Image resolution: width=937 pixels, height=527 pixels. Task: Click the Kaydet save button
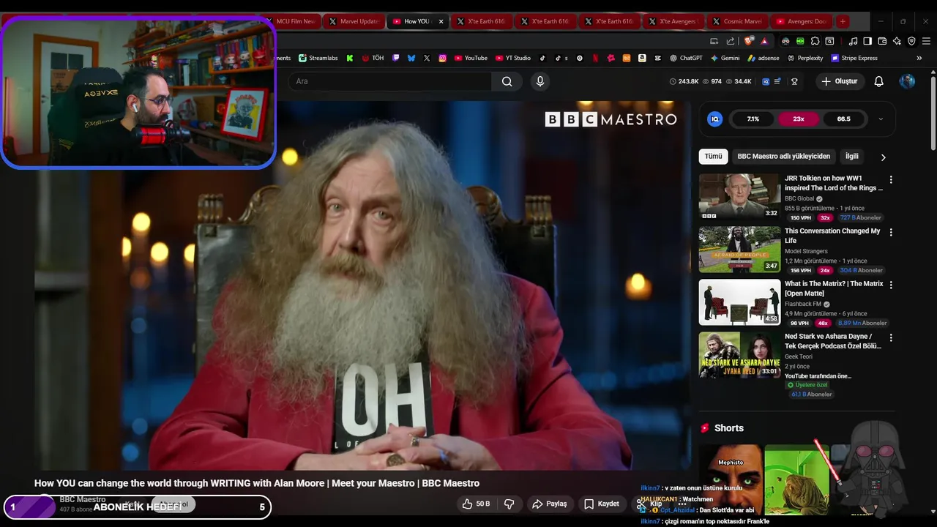pyautogui.click(x=602, y=504)
